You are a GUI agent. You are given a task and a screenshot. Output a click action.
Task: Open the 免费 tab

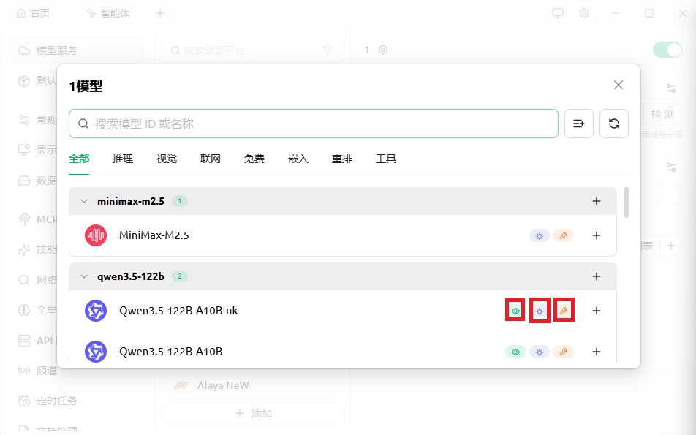click(x=254, y=159)
